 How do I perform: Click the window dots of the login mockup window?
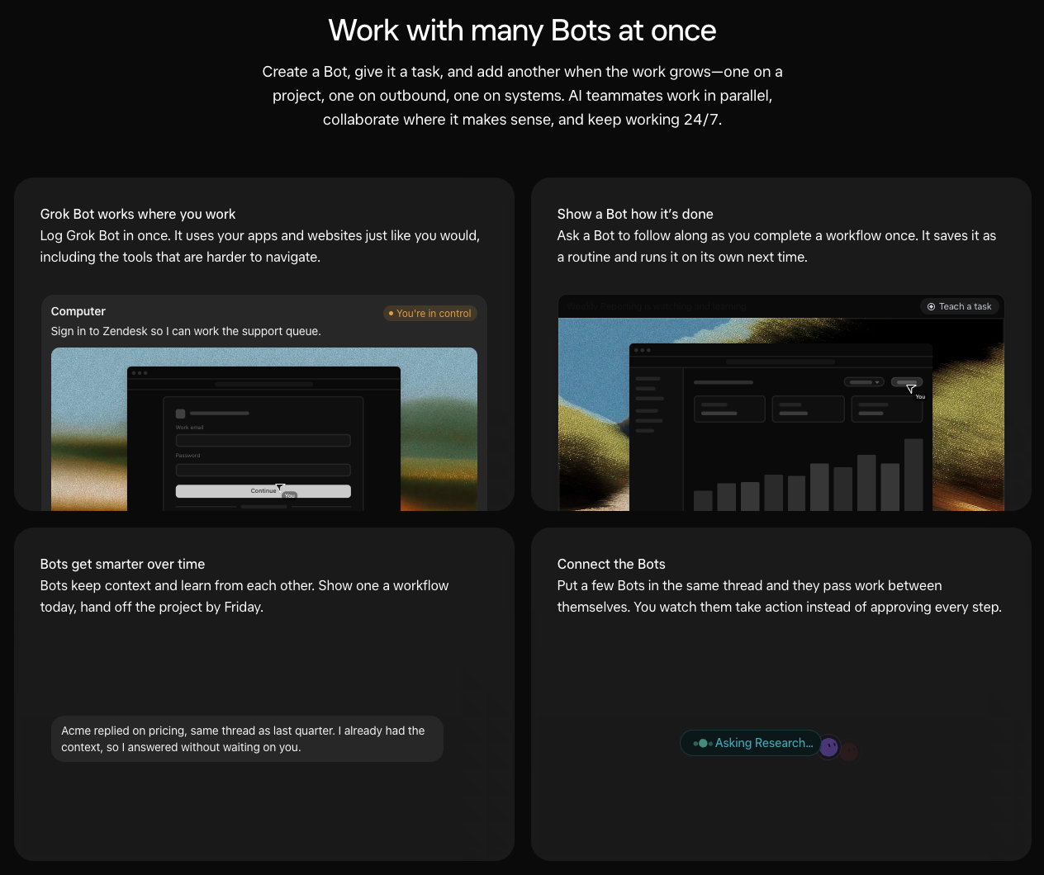pyautogui.click(x=140, y=373)
